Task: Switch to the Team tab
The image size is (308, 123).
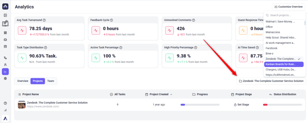Action: tap(51, 81)
